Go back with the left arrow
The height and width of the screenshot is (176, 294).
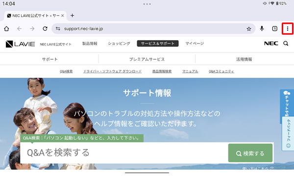click(x=20, y=29)
